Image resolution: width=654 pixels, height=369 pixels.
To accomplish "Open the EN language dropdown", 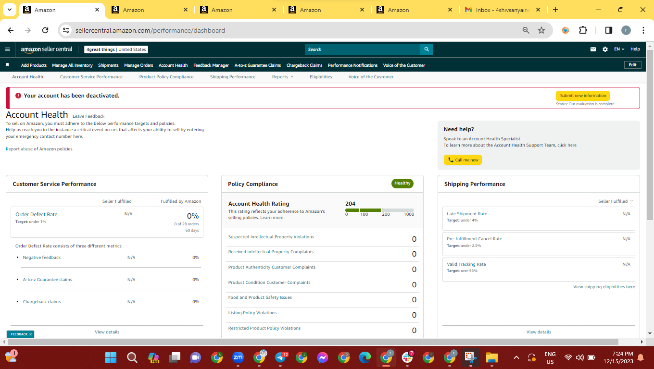I will (x=619, y=49).
